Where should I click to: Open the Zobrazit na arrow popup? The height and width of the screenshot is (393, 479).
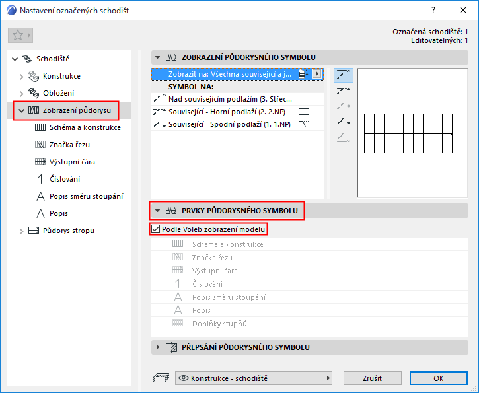point(316,74)
